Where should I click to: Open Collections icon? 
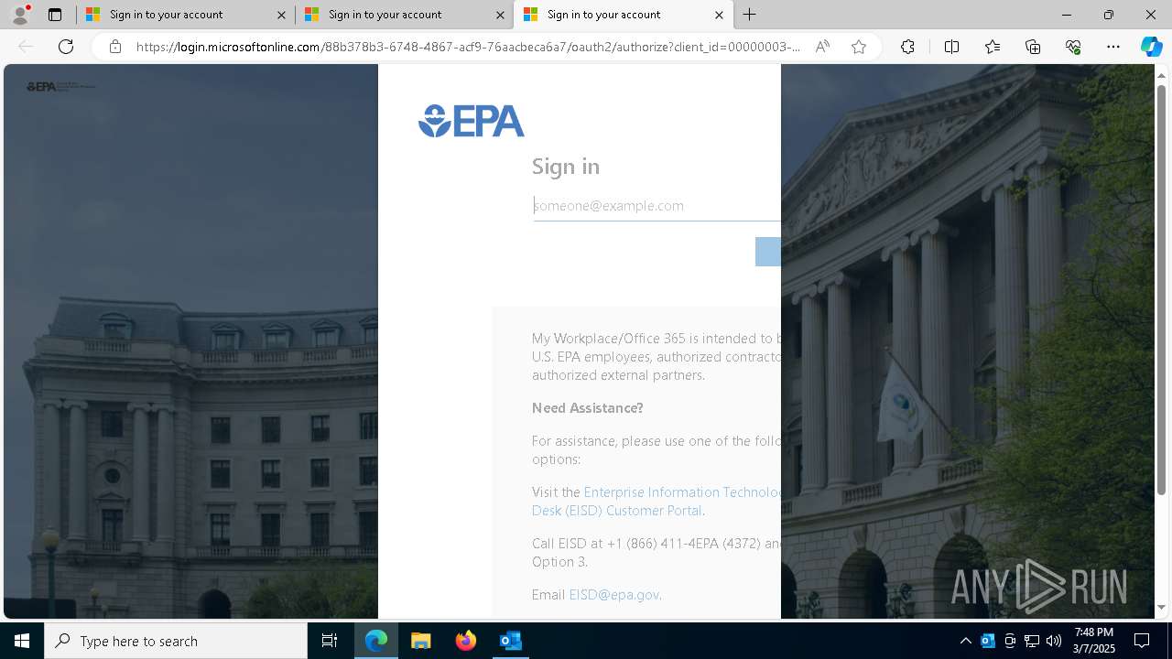coord(1033,47)
